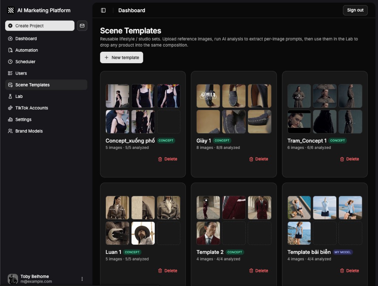Click '6 images · 6/6 analyzed' text

click(309, 147)
